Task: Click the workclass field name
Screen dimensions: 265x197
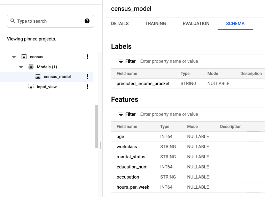Action: click(127, 147)
